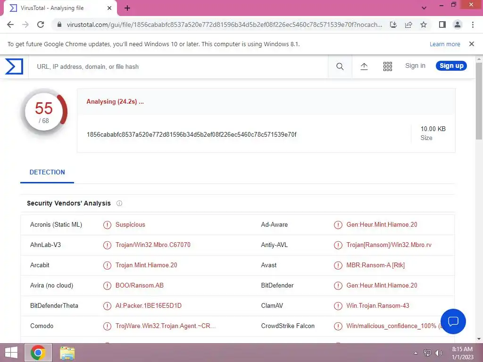Click TrojWare.Win32.Trojan.Agent result

[x=166, y=326]
